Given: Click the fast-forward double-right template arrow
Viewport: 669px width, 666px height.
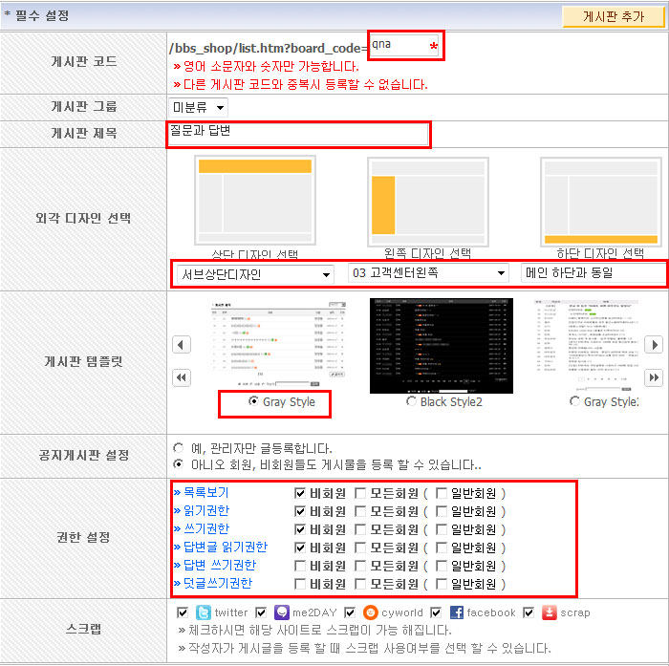Looking at the screenshot, I should pos(654,377).
